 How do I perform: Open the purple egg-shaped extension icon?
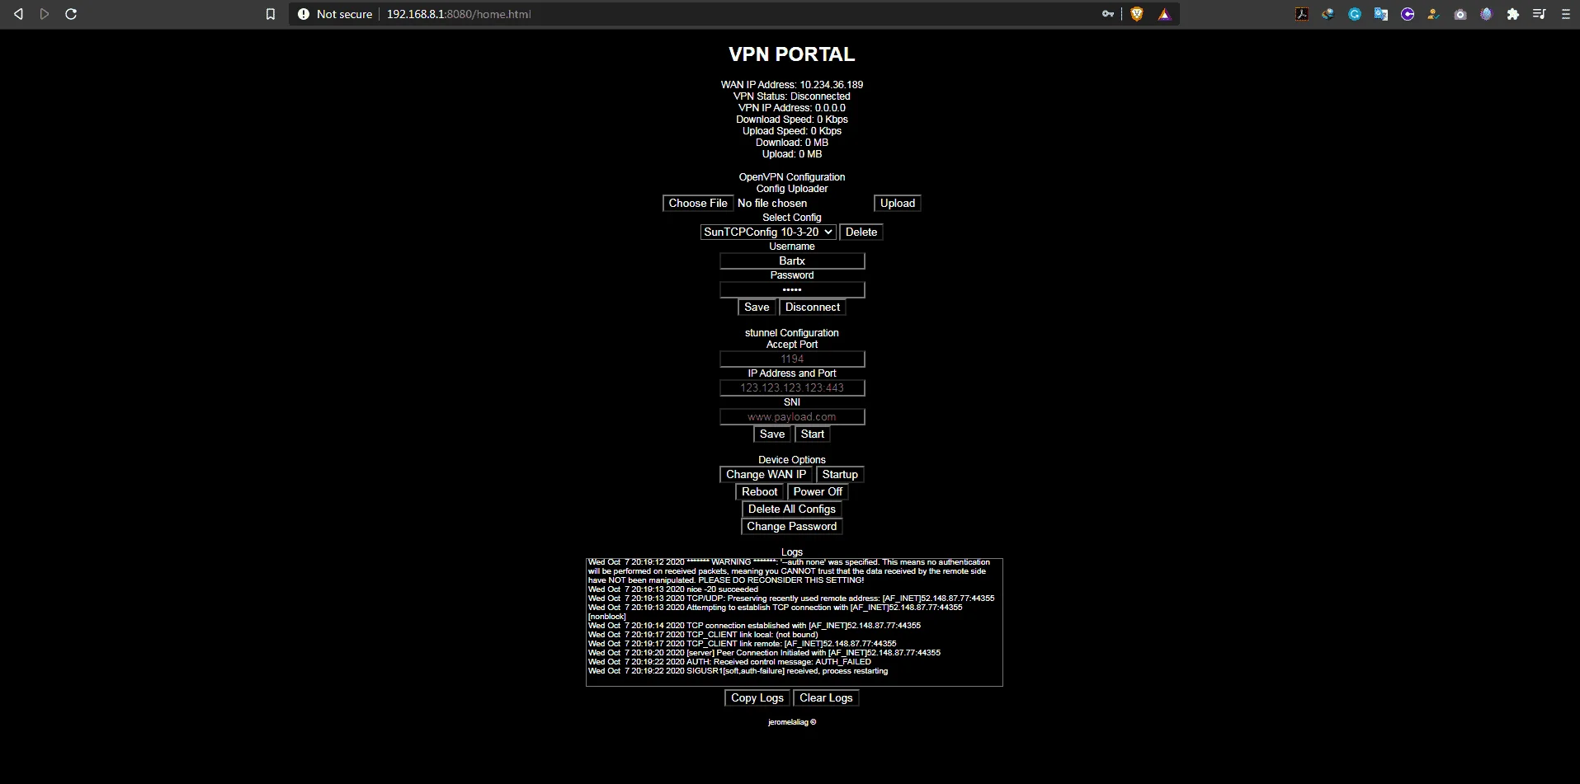click(1487, 14)
